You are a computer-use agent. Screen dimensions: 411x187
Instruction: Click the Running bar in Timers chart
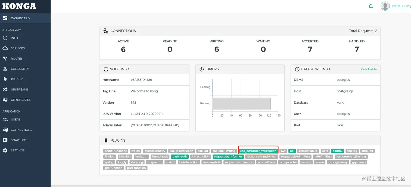pos(242,104)
